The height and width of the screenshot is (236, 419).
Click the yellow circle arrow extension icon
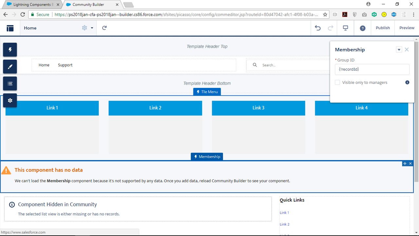coord(384,14)
